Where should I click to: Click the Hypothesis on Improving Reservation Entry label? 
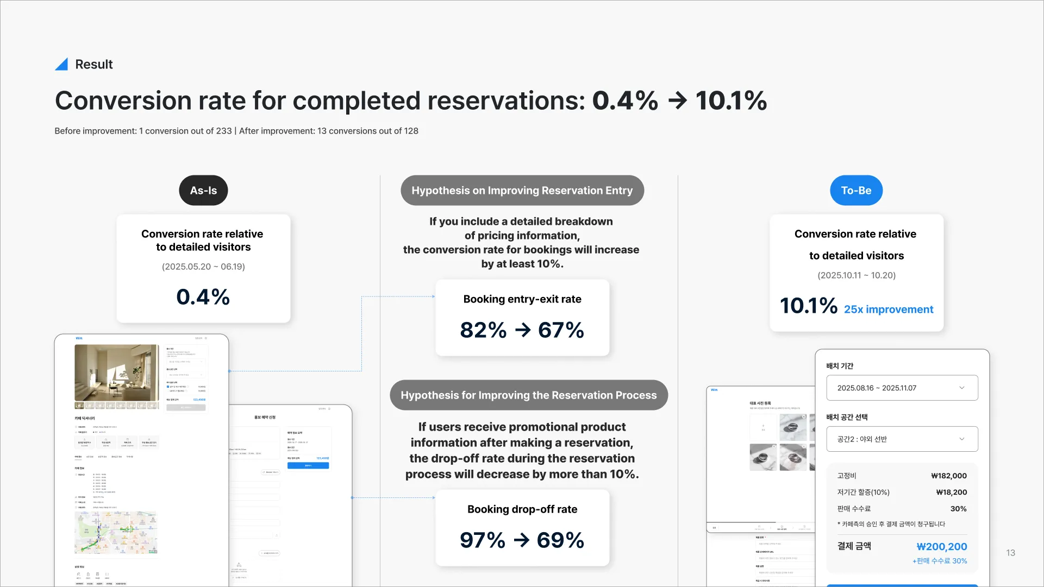tap(522, 191)
